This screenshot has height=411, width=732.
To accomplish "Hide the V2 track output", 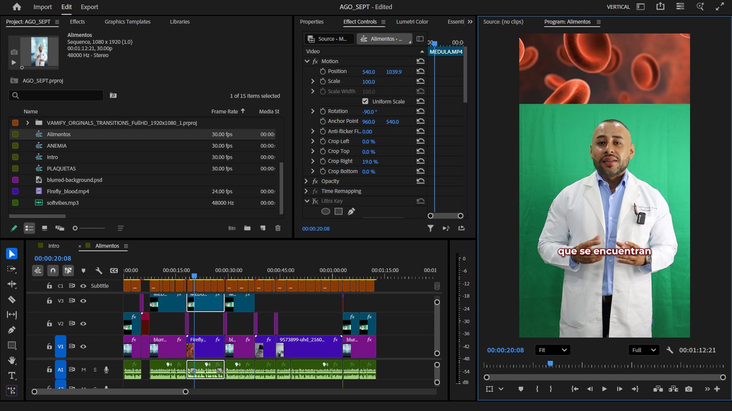I will 83,324.
